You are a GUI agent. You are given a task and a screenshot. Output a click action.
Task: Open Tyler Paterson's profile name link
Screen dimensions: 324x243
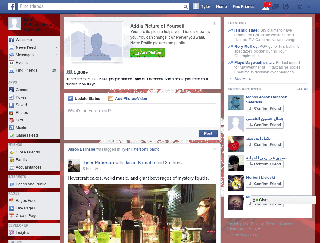(98, 163)
